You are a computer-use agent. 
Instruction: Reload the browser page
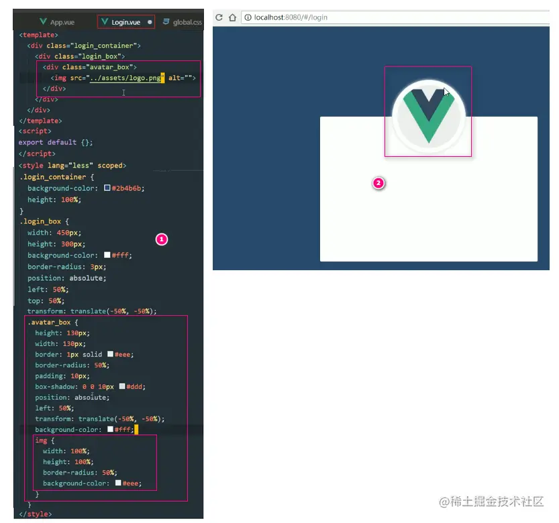[219, 17]
